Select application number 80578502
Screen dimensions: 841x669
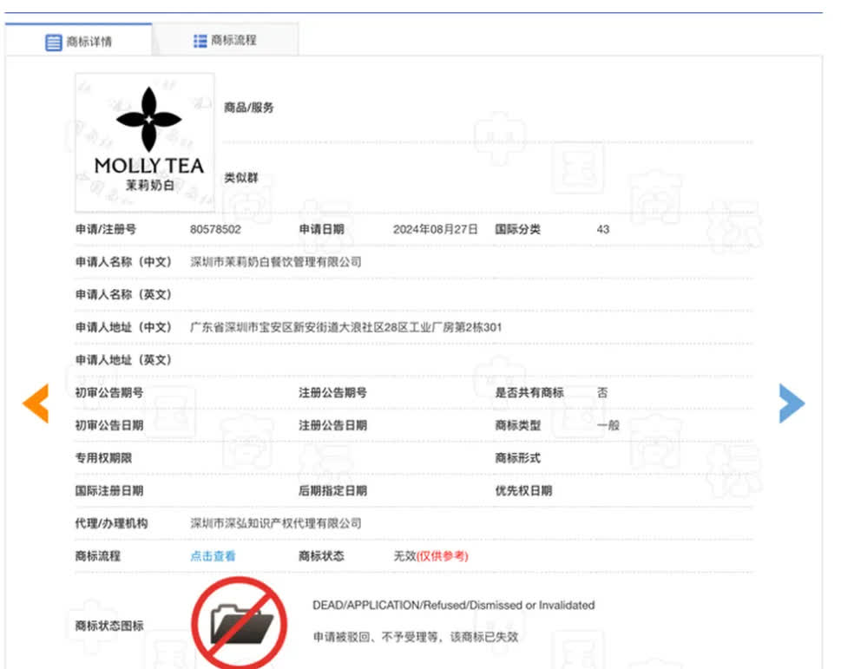click(215, 229)
